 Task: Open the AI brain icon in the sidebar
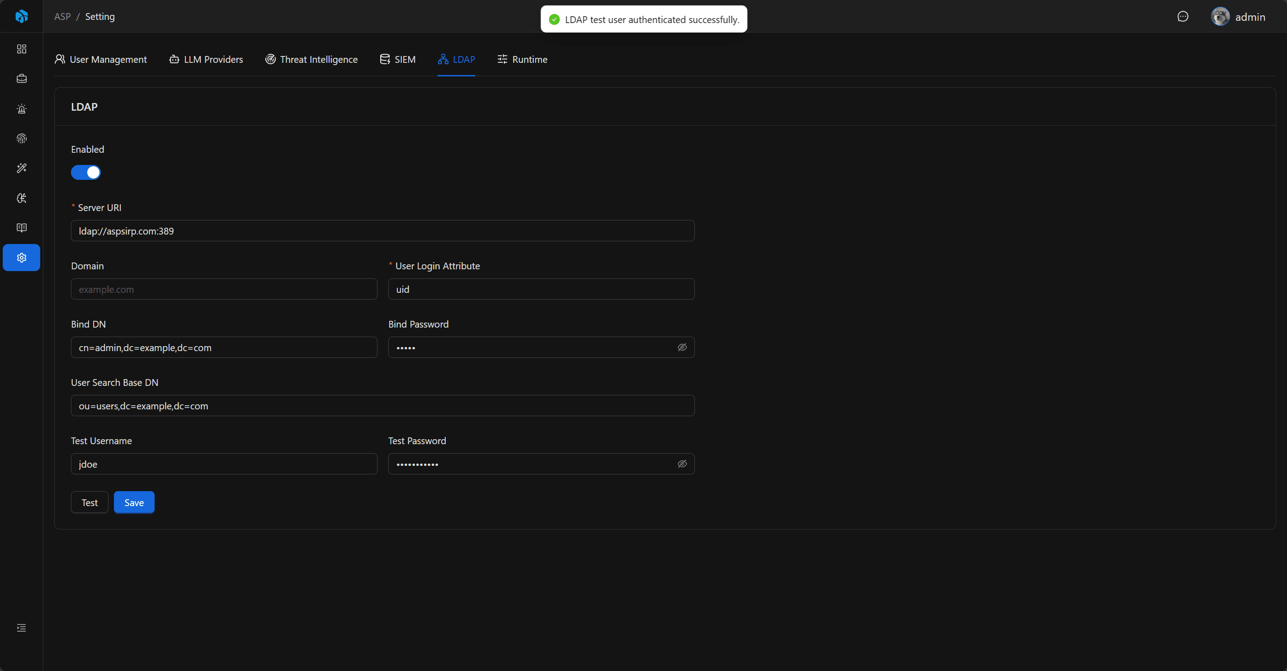click(x=22, y=198)
